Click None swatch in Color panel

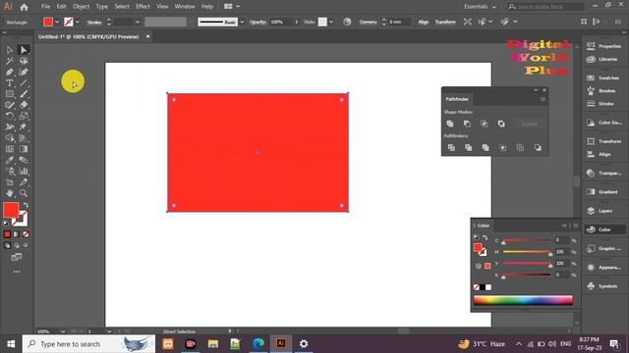click(476, 287)
